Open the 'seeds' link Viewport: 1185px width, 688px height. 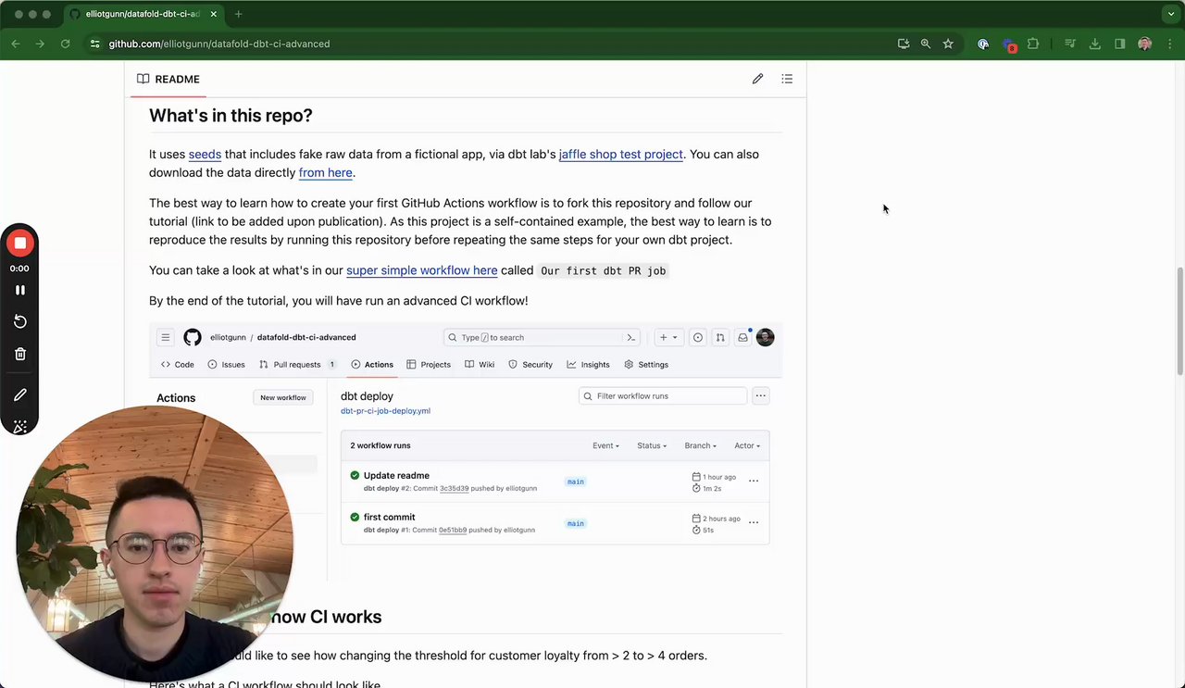coord(205,155)
